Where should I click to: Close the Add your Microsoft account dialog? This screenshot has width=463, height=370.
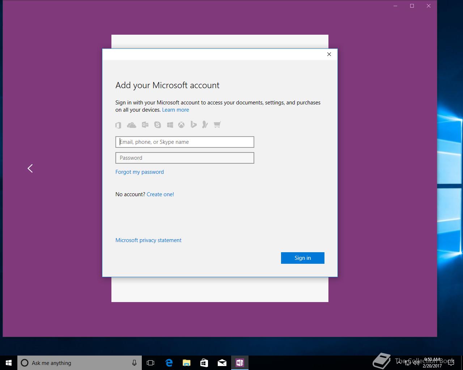click(329, 54)
